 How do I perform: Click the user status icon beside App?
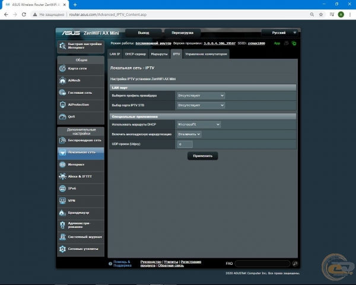287,43
